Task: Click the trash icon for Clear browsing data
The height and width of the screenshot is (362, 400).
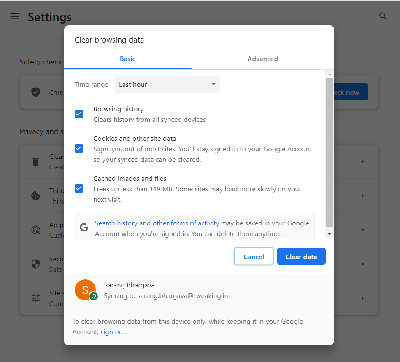Action: pyautogui.click(x=36, y=161)
